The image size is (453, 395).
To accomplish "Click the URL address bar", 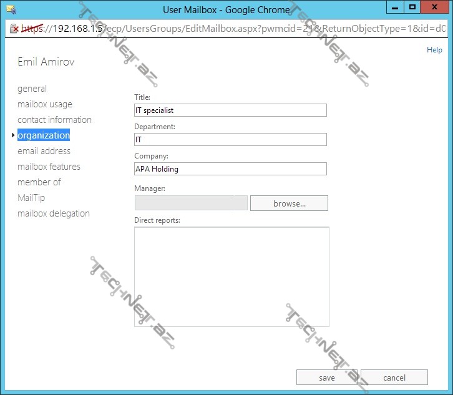I will pos(237,29).
